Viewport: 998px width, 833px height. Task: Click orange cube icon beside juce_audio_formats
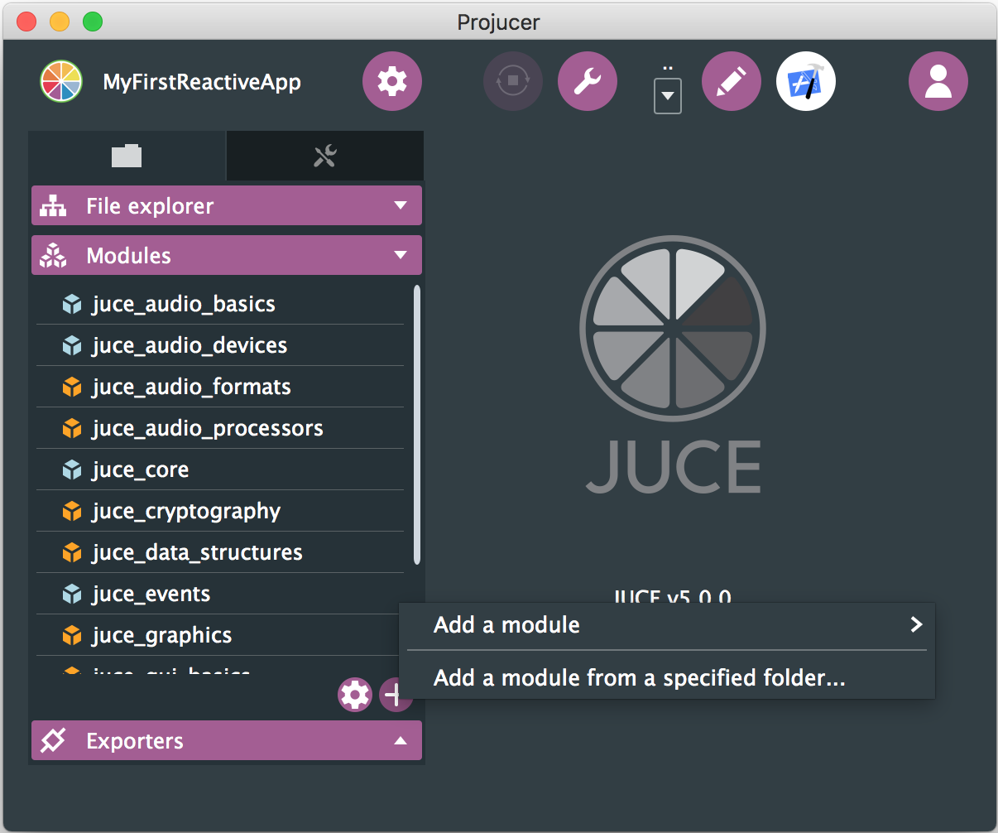click(72, 387)
